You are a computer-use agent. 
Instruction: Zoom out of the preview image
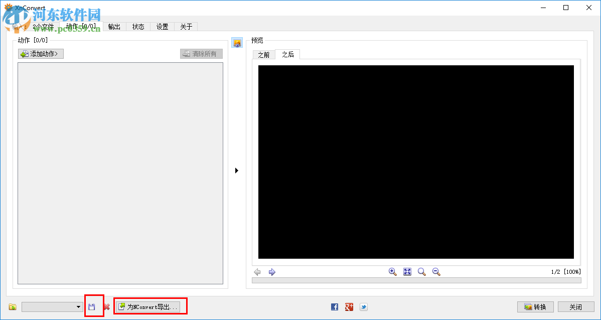click(436, 272)
